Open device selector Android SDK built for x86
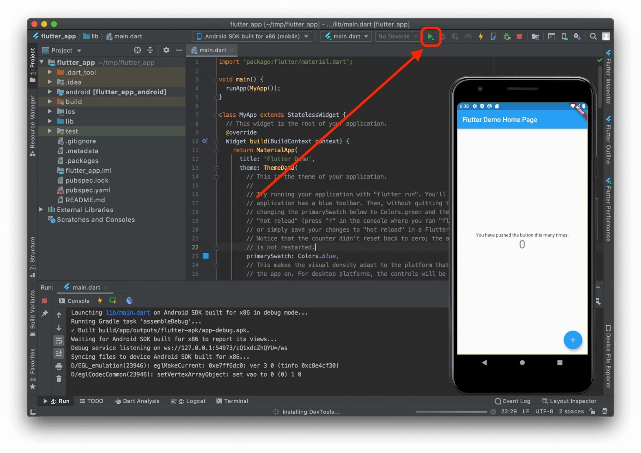The width and height of the screenshot is (641, 453). click(x=252, y=37)
